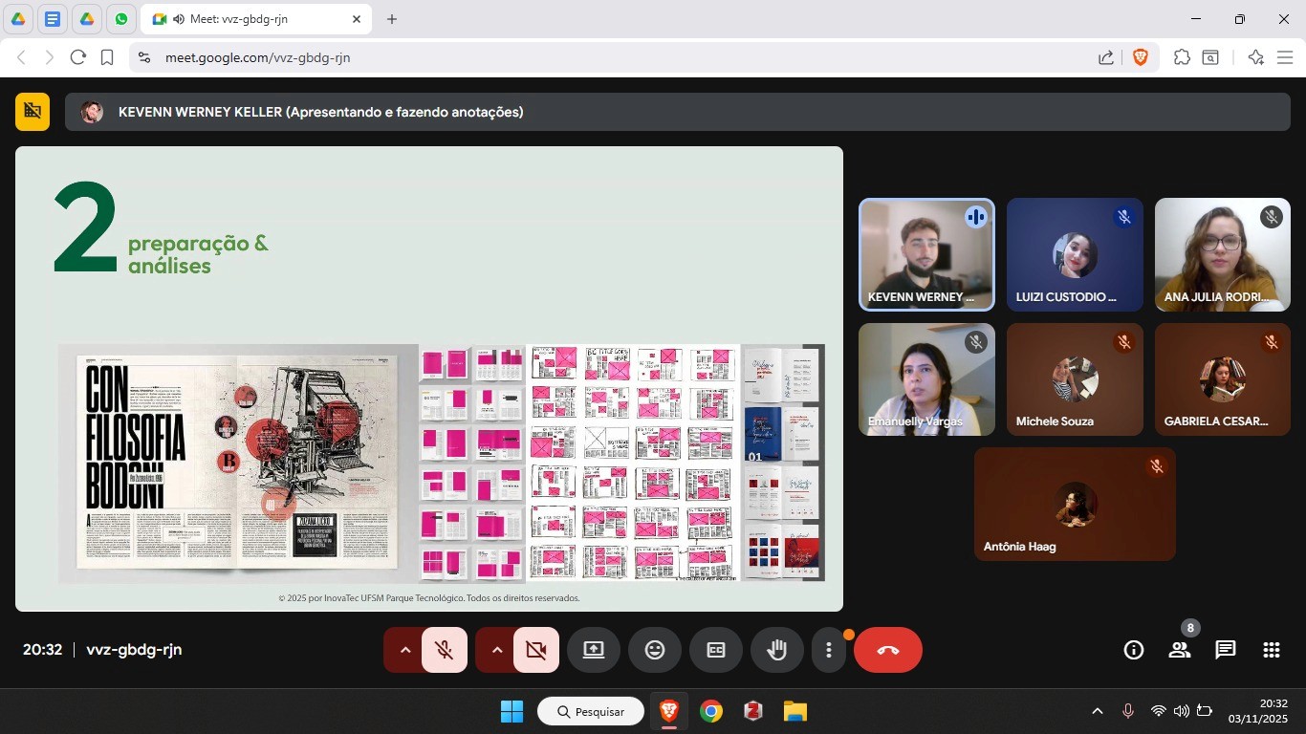Screen dimensions: 1306x734
Task: Click the browser back arrow
Action: [21, 57]
